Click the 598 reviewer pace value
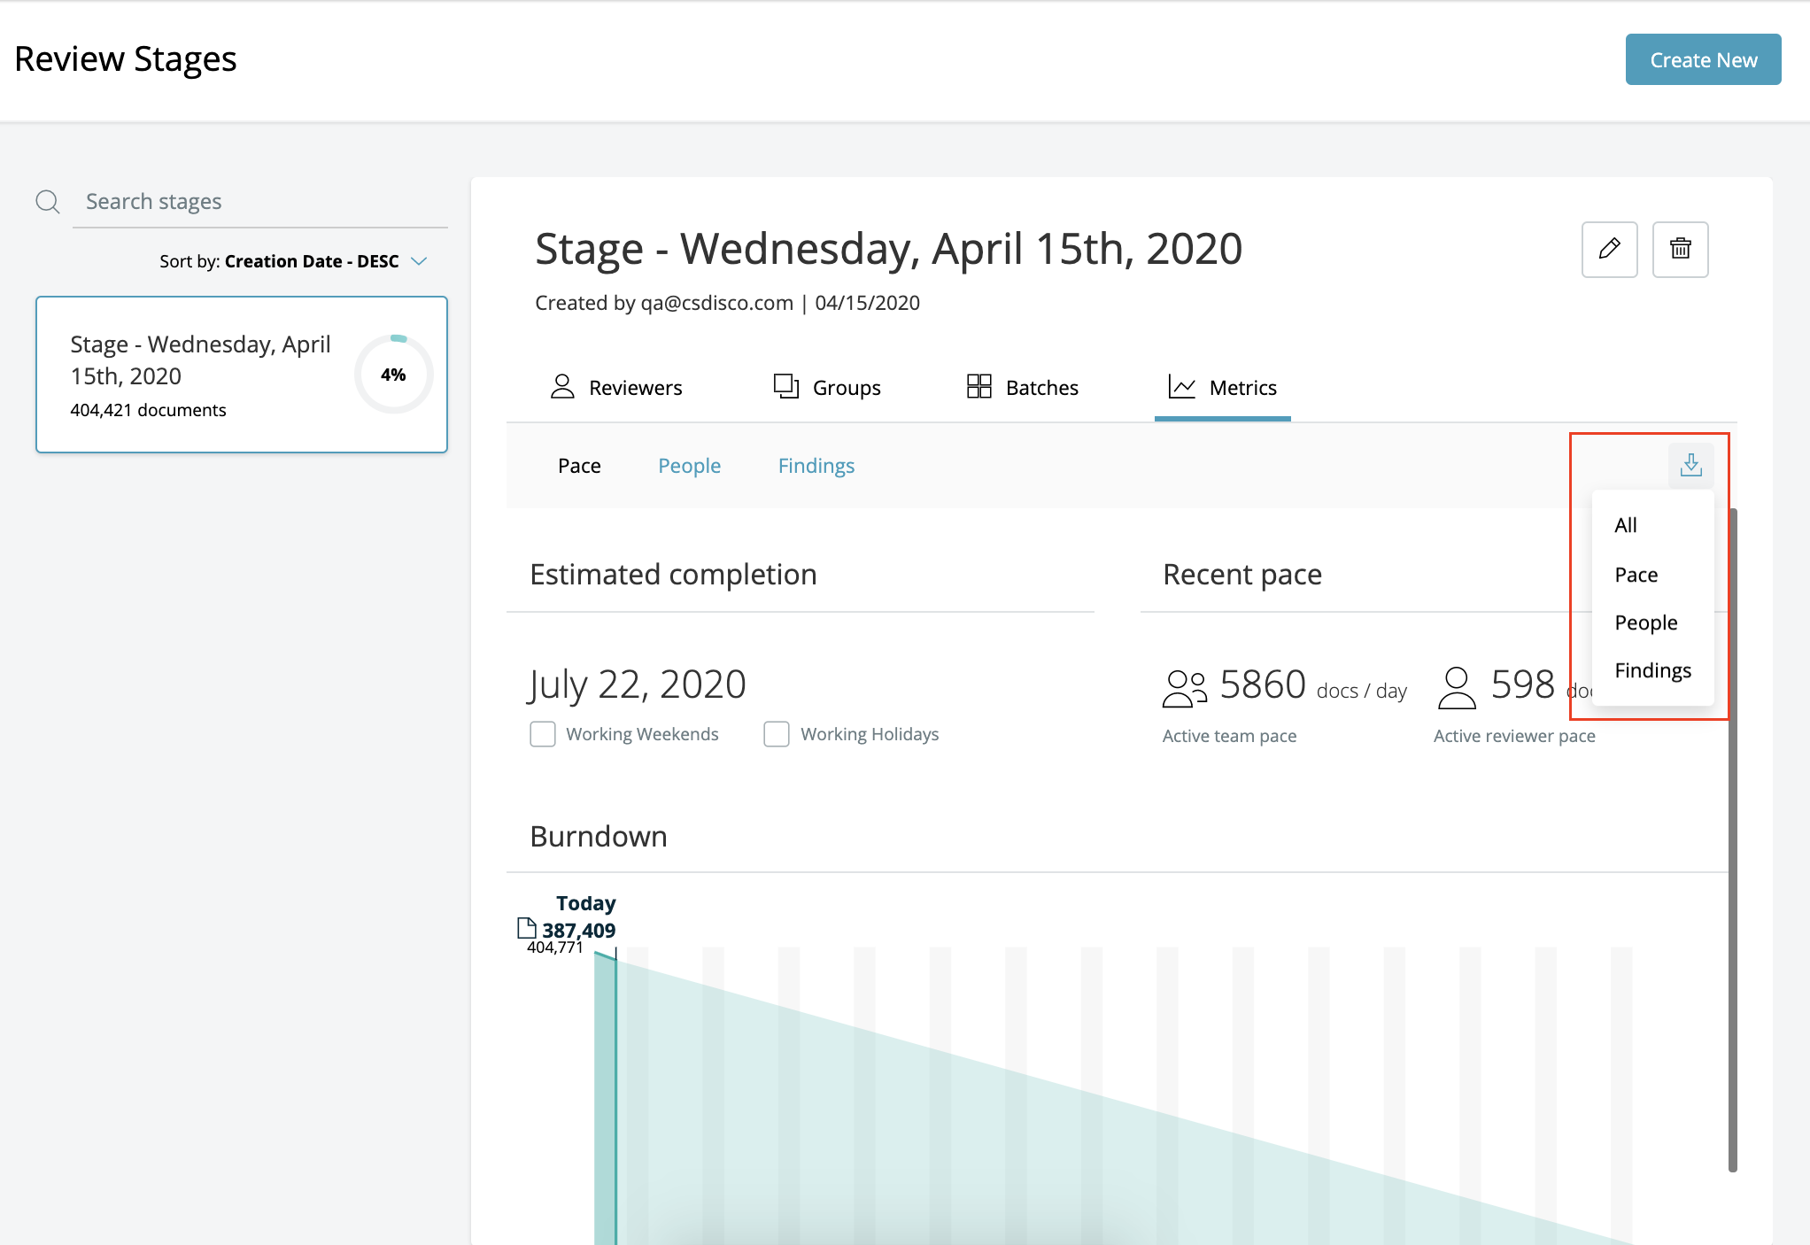The width and height of the screenshot is (1810, 1245). 1522,684
